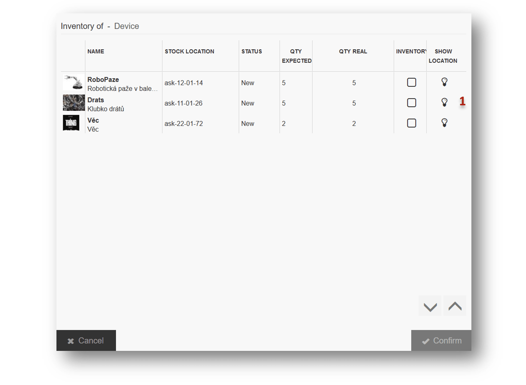Show location for RoboPaze item
This screenshot has height=385, width=526.
coord(444,82)
